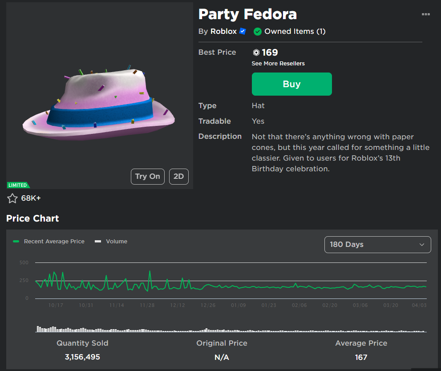Viewport: 441px width, 371px height.
Task: Click the 04/03 date label on chart
Action: pos(419,305)
